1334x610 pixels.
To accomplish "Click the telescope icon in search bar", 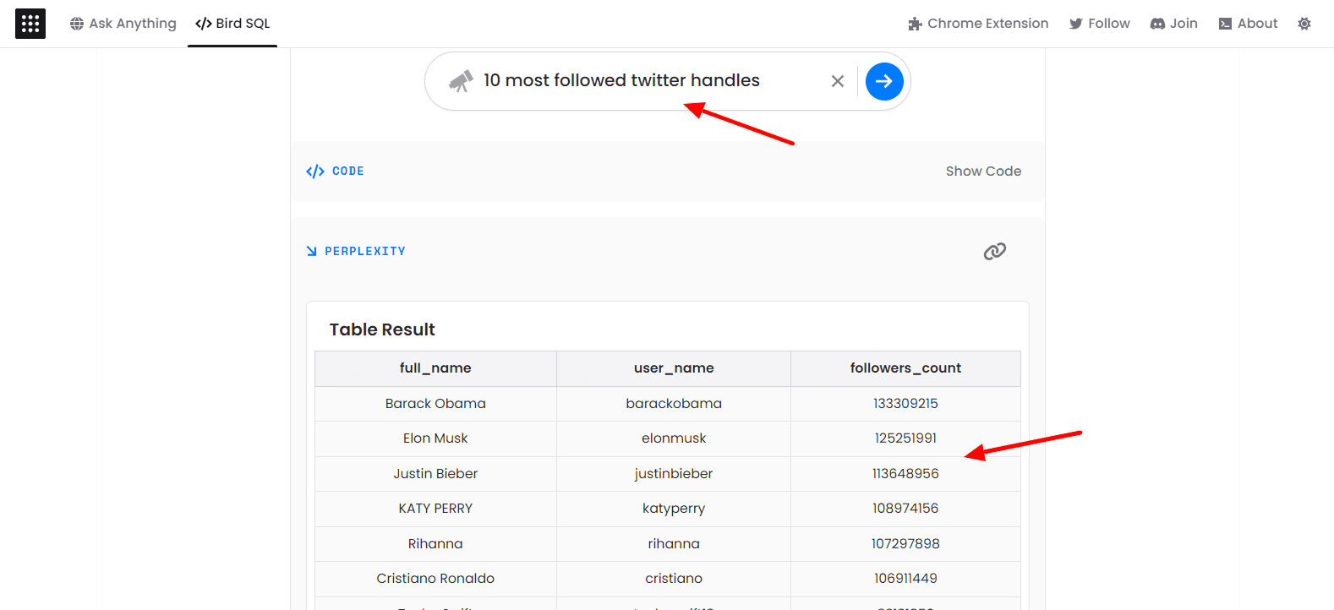I will 461,81.
